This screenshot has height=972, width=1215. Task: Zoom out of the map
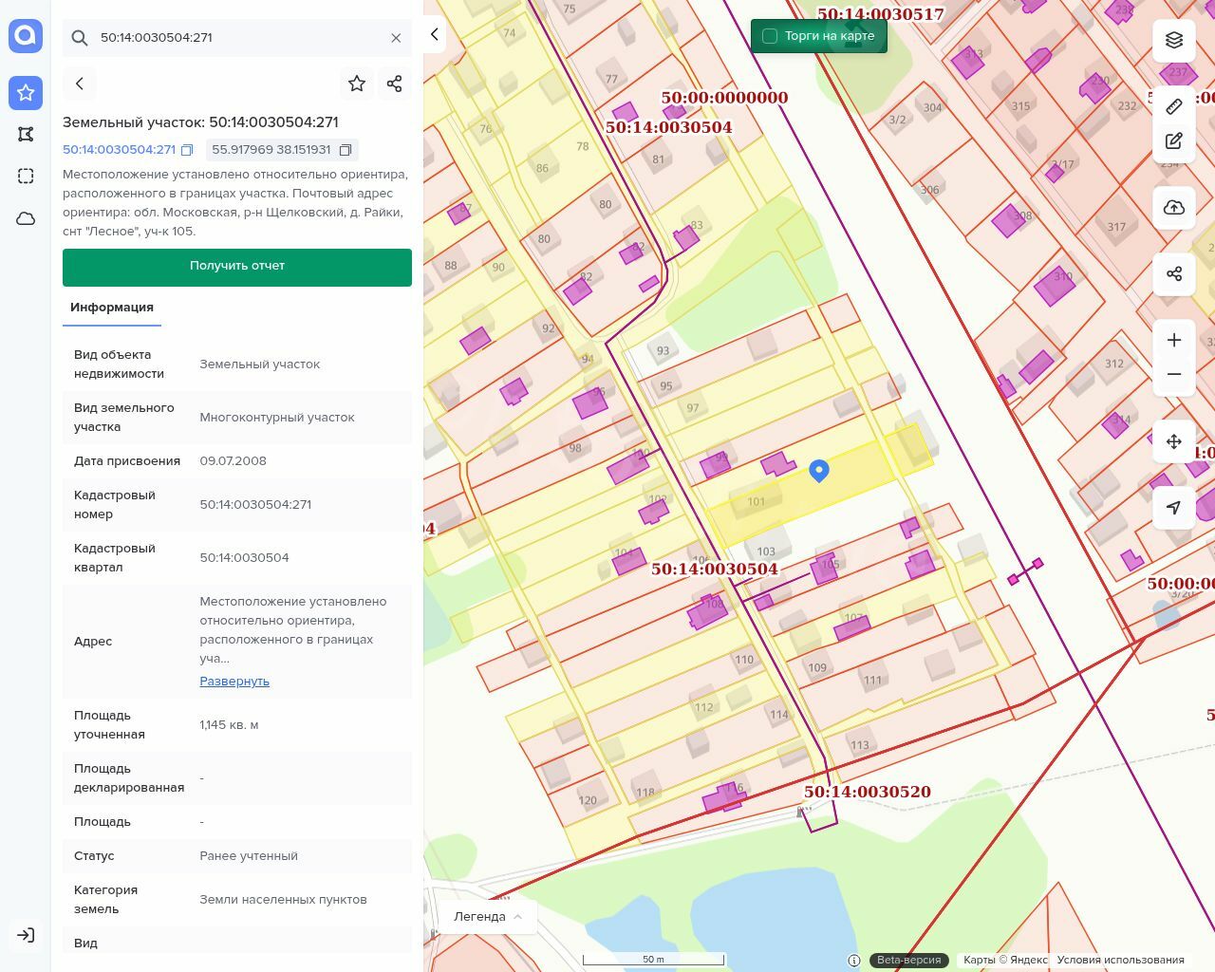(1174, 374)
